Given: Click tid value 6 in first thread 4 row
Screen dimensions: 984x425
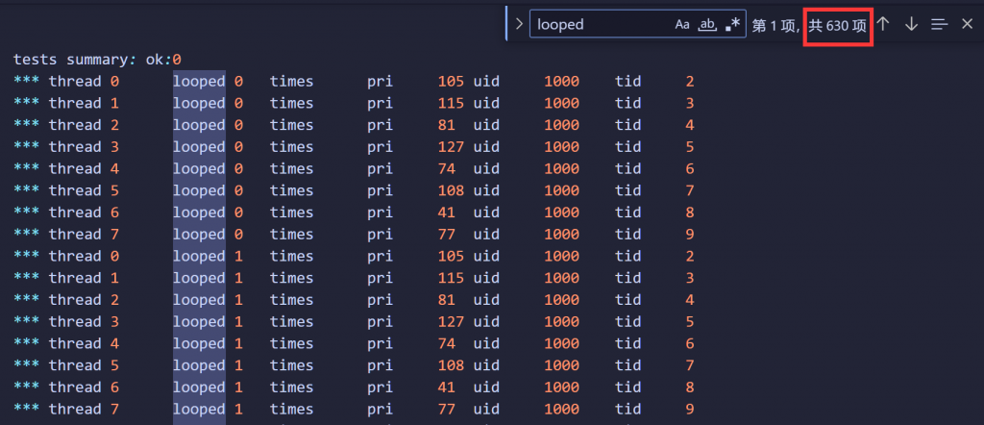Looking at the screenshot, I should coord(690,169).
